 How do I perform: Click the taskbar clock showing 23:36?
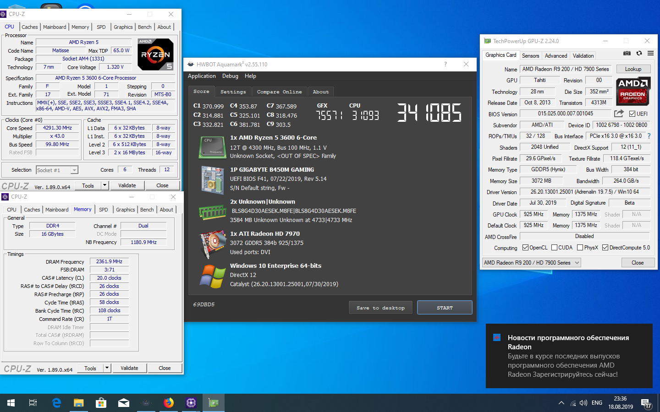621,403
